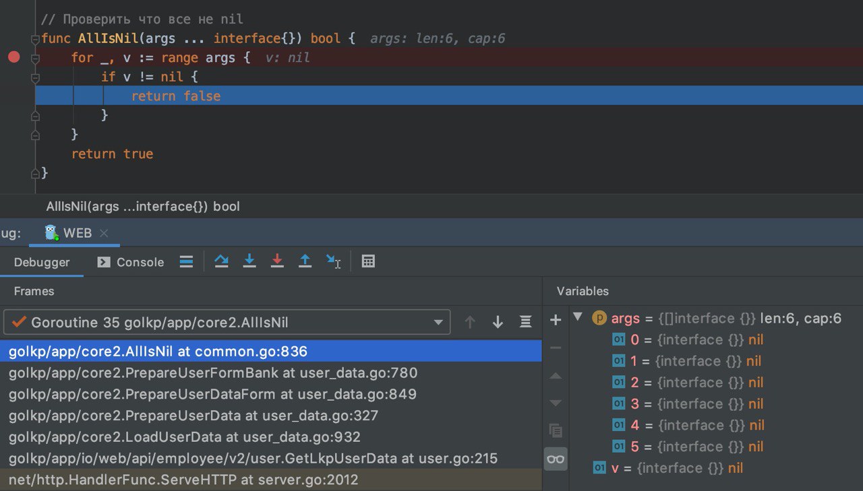
Task: Open the Goroutine 35 selector dropdown
Action: pyautogui.click(x=227, y=322)
